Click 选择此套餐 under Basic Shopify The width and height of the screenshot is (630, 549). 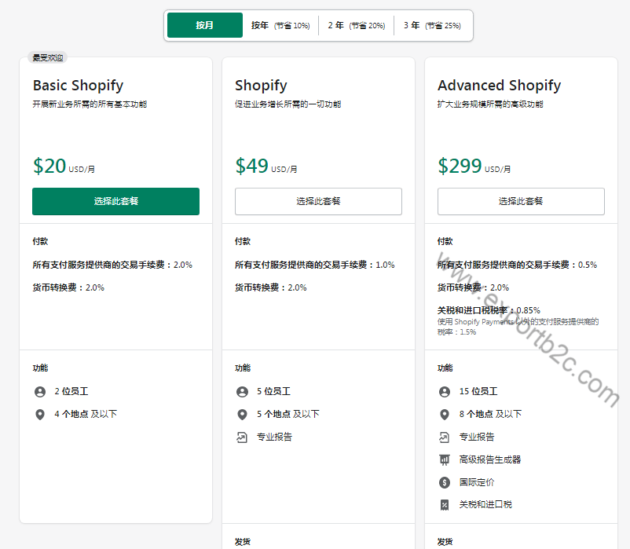[x=115, y=201]
